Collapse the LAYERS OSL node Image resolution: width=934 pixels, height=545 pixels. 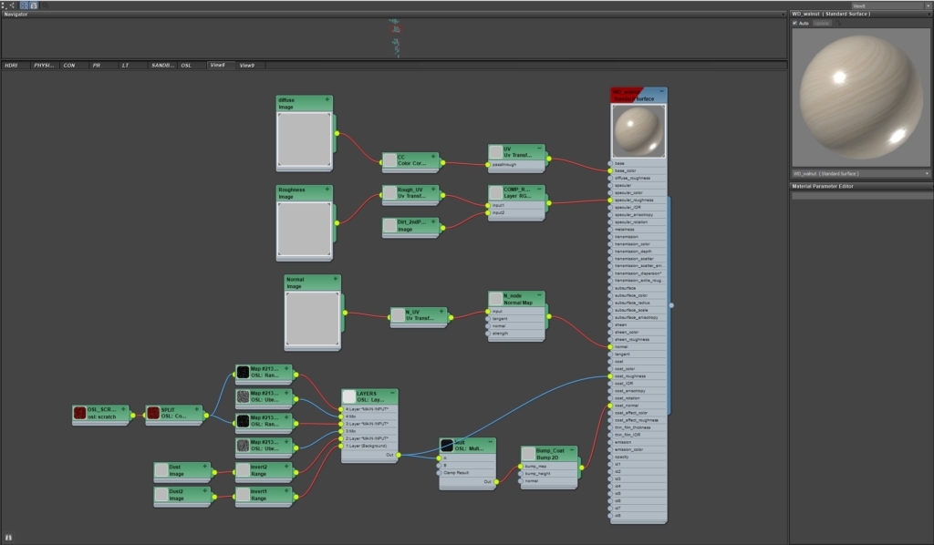click(x=392, y=394)
